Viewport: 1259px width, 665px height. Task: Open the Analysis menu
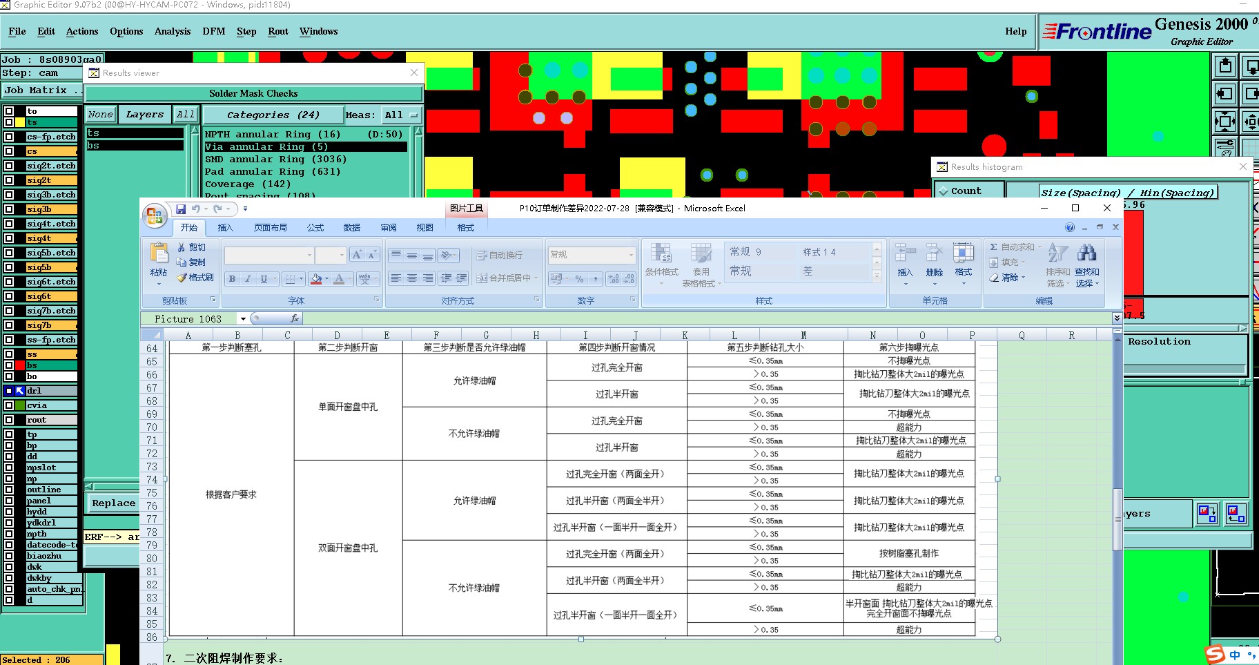(x=173, y=32)
